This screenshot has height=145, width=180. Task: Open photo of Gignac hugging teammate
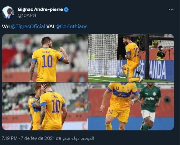[x=45, y=106]
